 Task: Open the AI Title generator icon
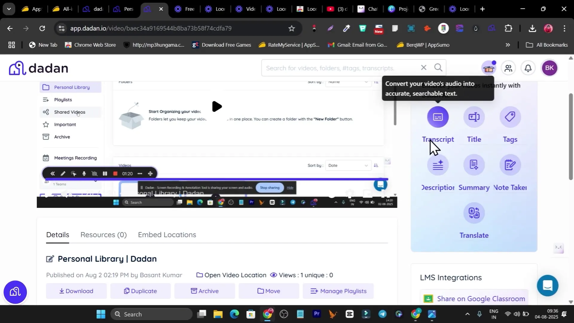point(474,117)
